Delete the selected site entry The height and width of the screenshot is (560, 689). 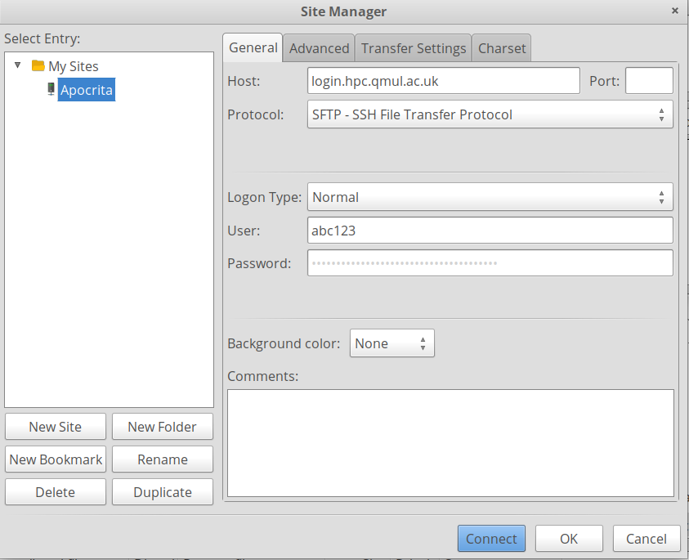click(55, 491)
